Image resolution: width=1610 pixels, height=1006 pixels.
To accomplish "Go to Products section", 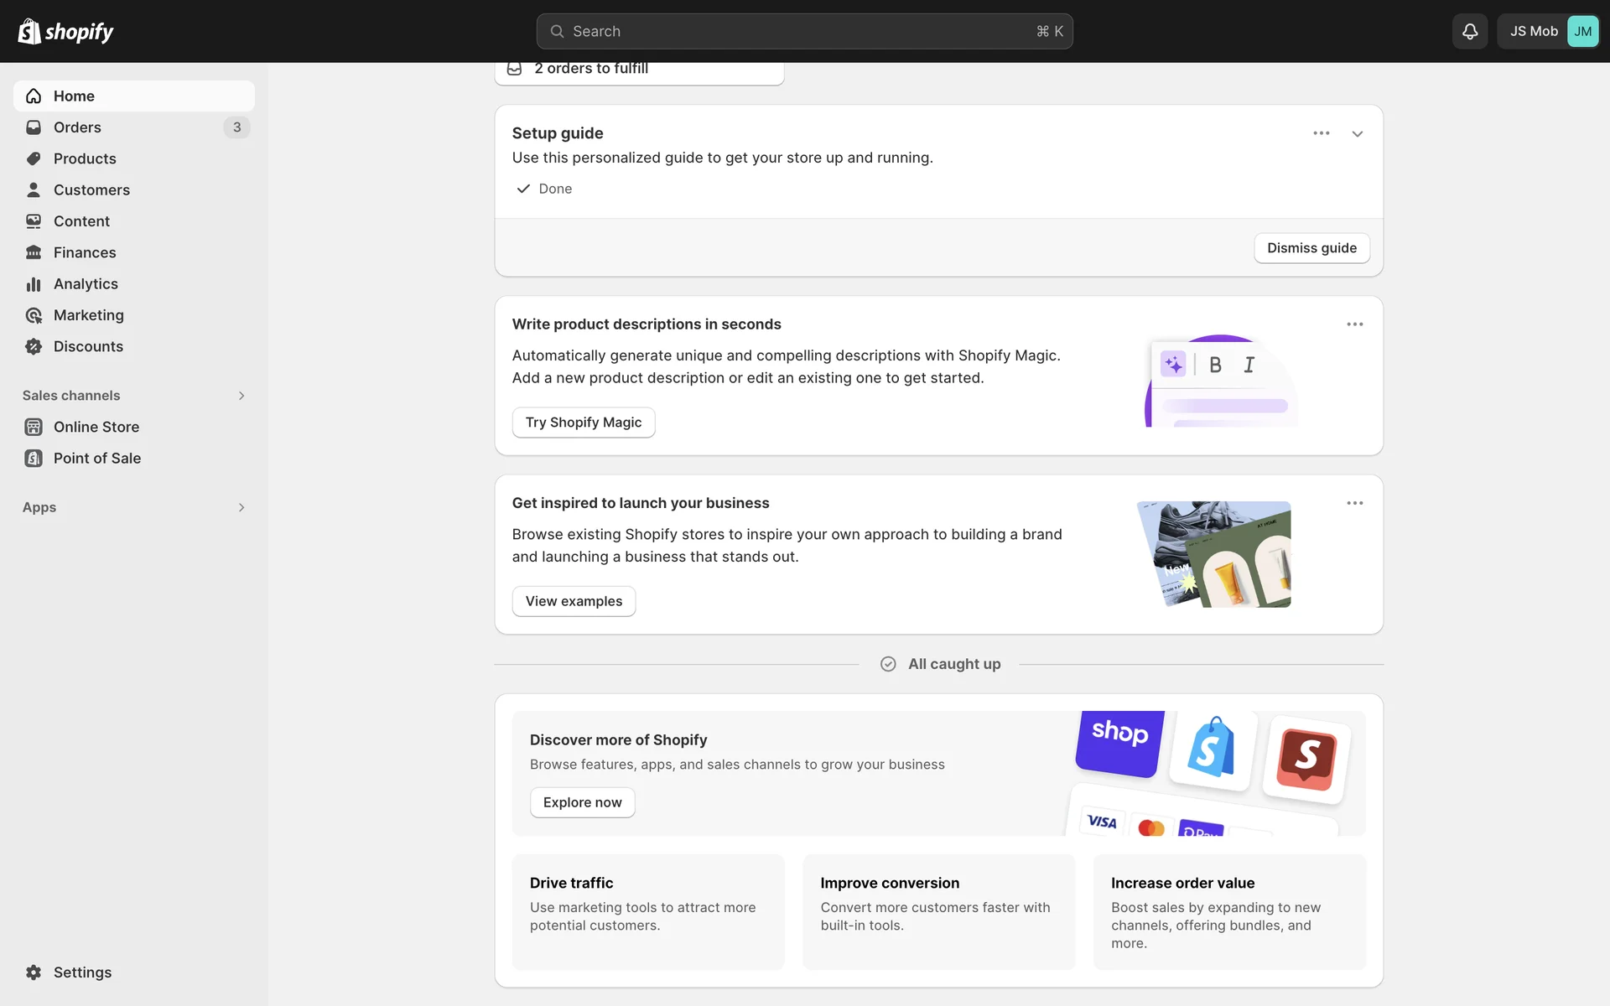I will (x=85, y=158).
